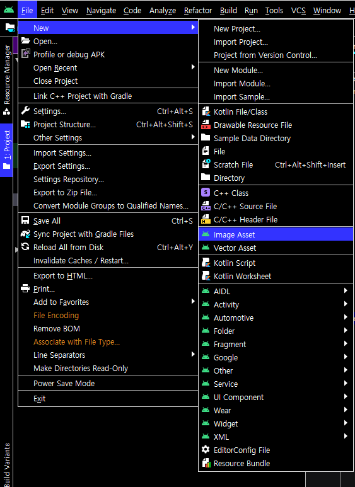Select the Automotive submenu entry
This screenshot has height=487, width=355.
coord(276,318)
